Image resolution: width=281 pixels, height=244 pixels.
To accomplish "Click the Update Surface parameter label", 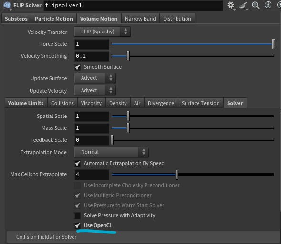I will click(x=49, y=78).
